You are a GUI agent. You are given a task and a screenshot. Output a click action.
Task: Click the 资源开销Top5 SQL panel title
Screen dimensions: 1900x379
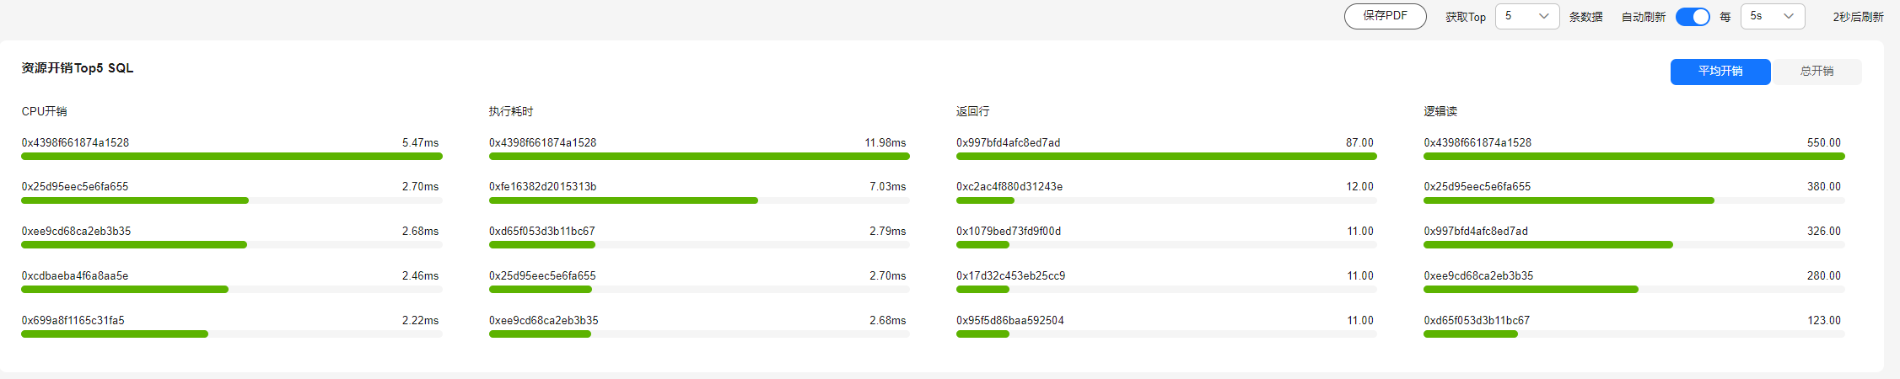click(78, 68)
